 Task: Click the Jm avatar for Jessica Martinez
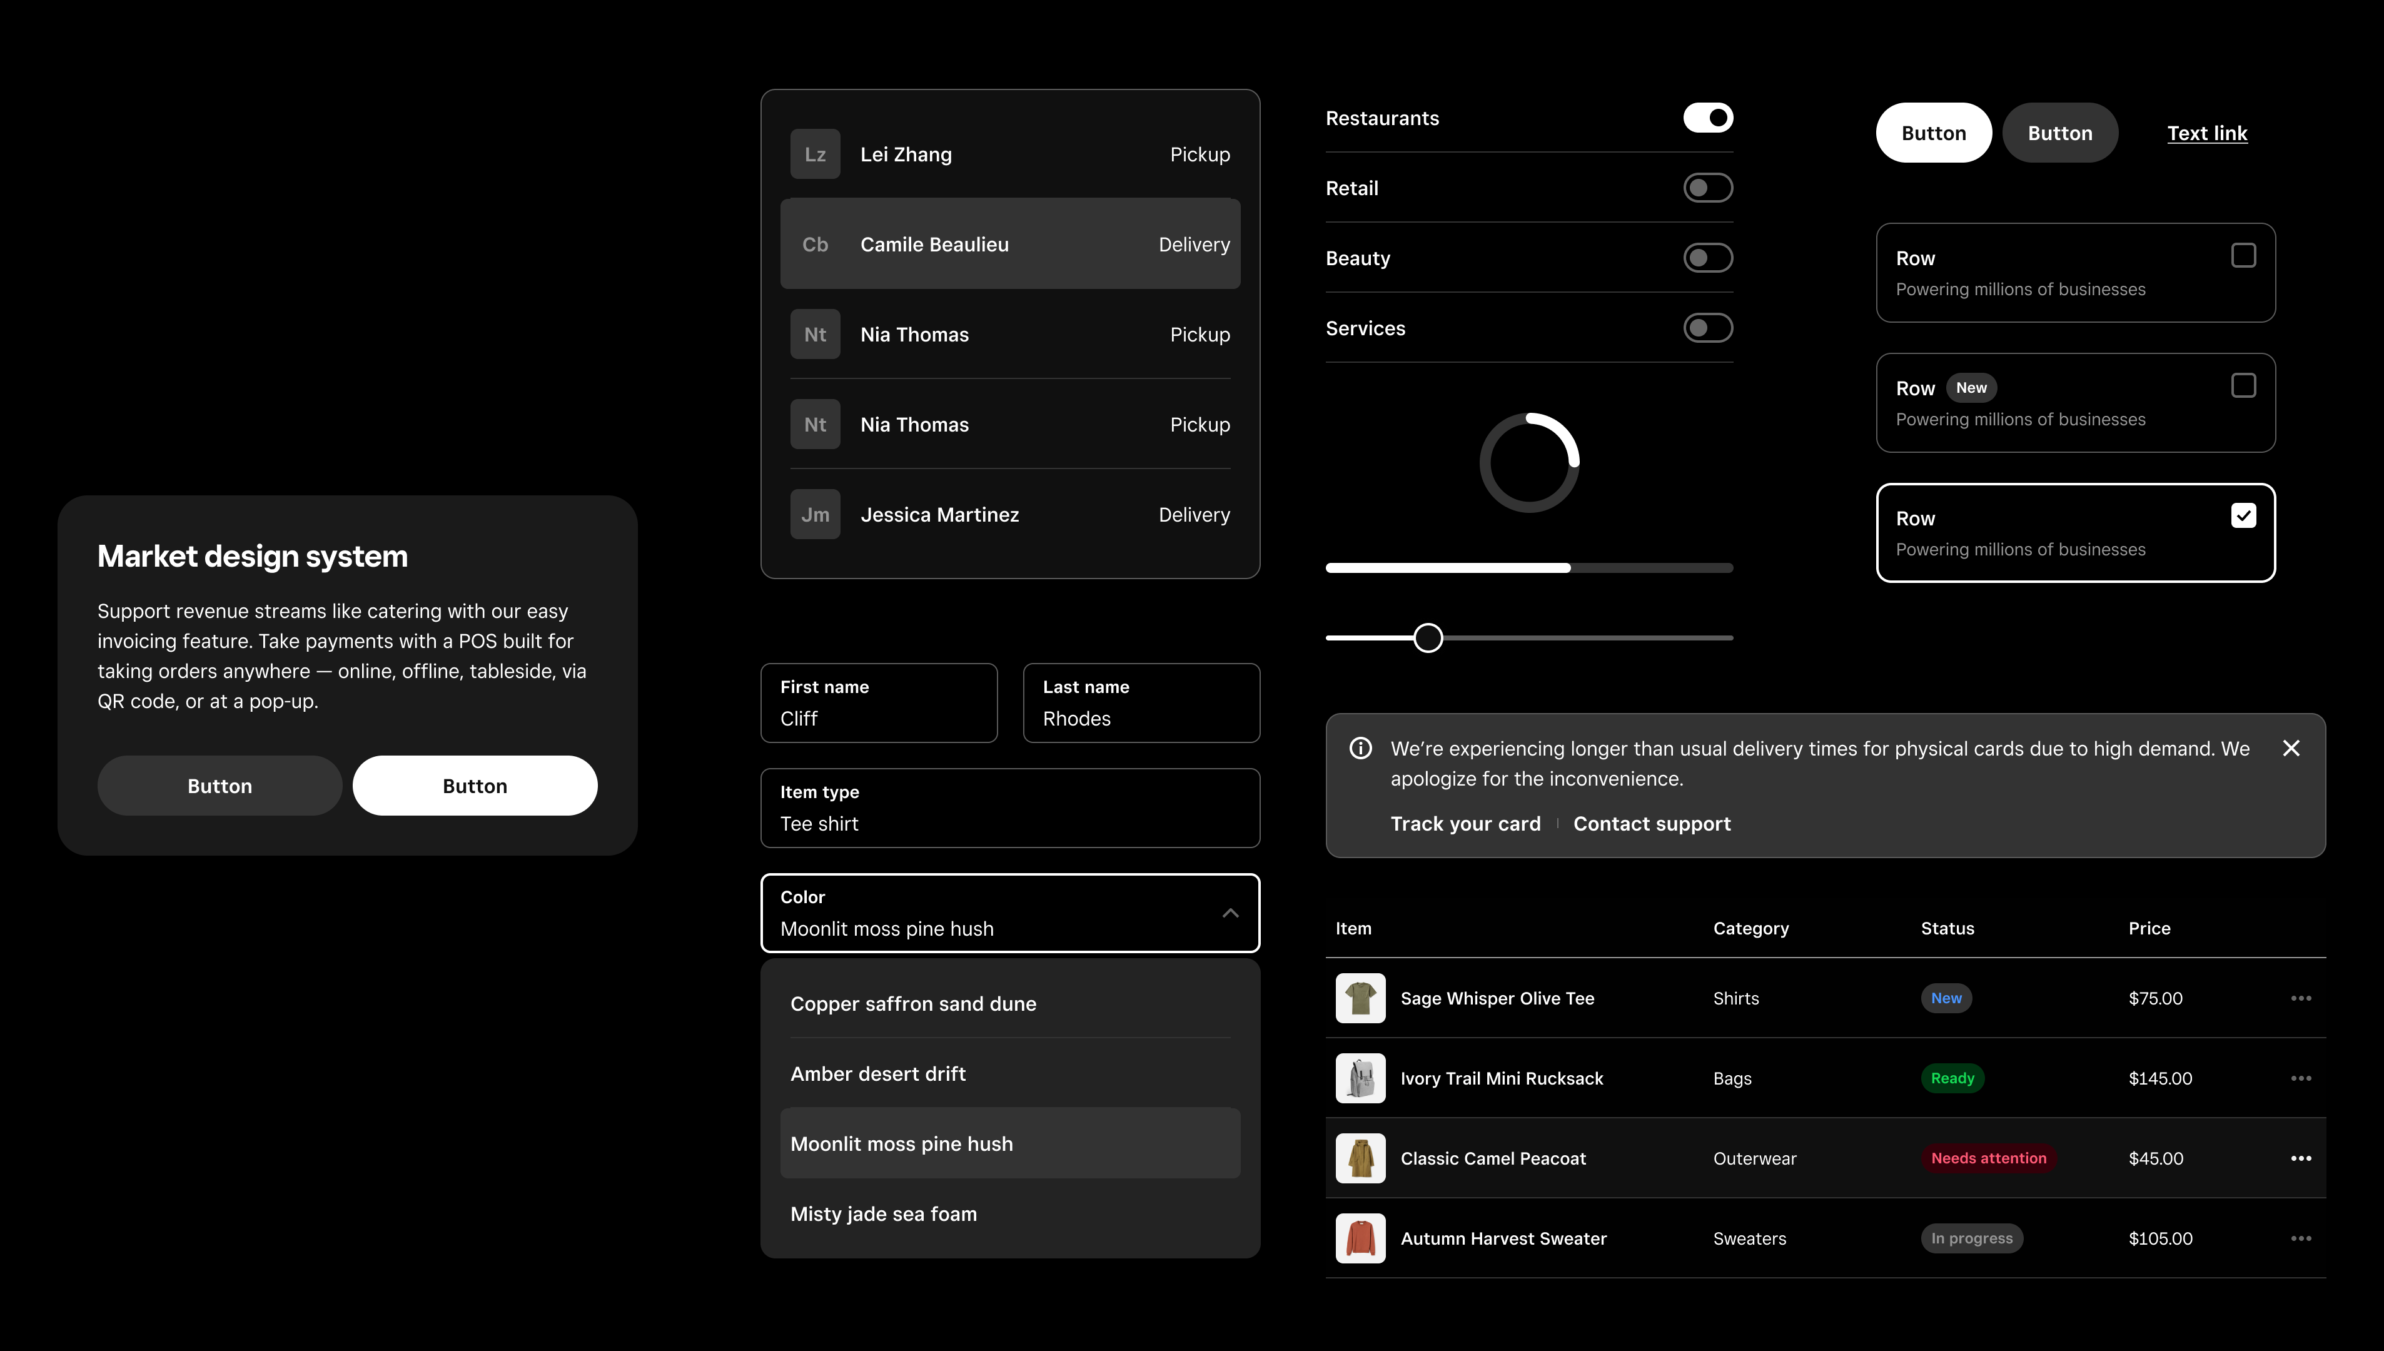(814, 514)
